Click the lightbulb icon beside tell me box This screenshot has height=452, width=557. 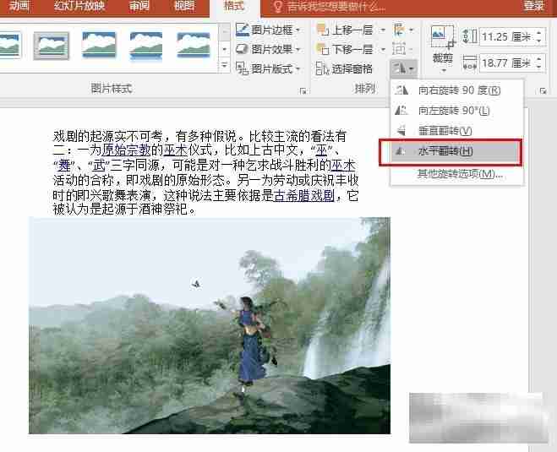pyautogui.click(x=278, y=7)
